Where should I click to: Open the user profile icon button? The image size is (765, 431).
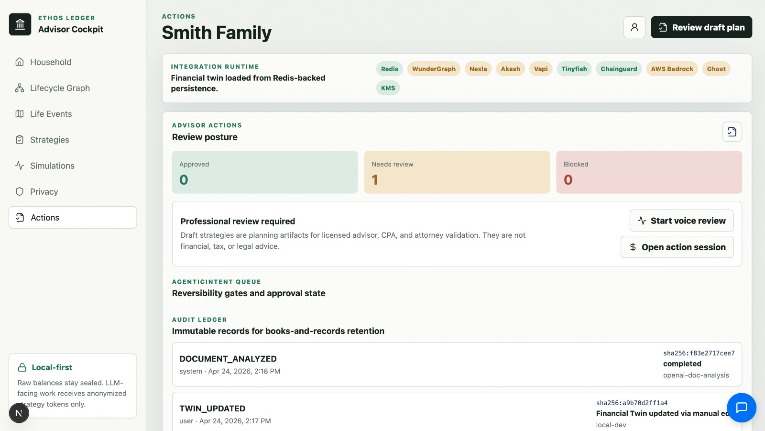tap(634, 27)
